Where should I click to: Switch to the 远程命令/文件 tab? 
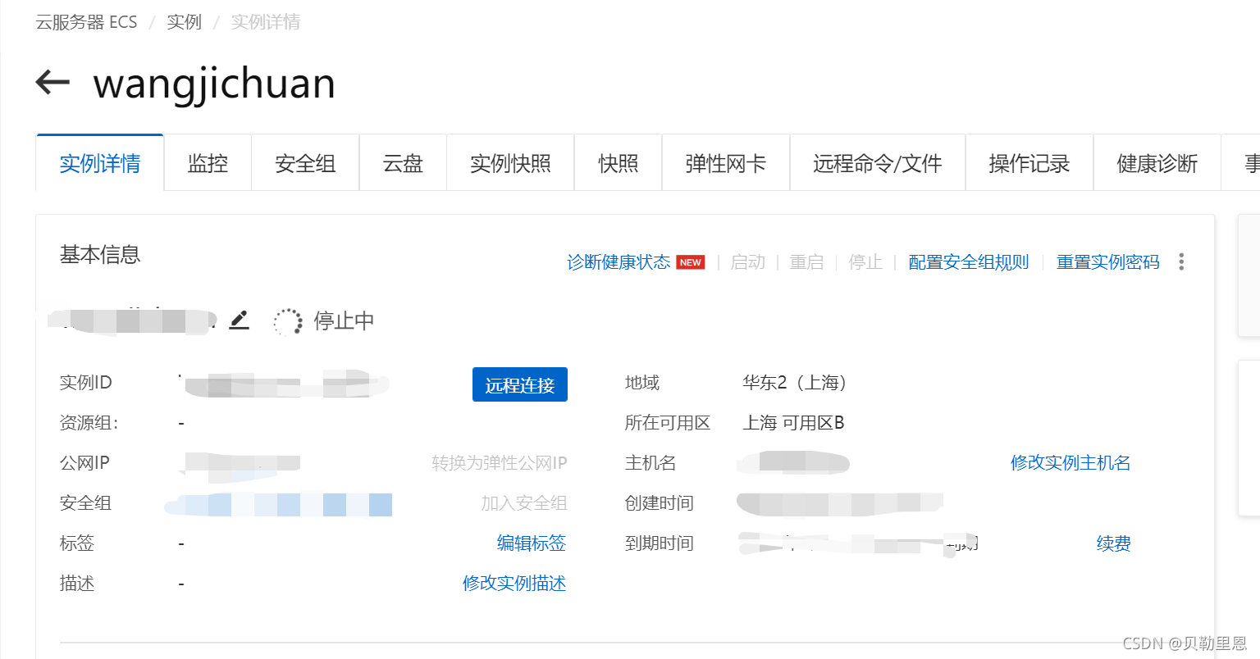(x=878, y=163)
